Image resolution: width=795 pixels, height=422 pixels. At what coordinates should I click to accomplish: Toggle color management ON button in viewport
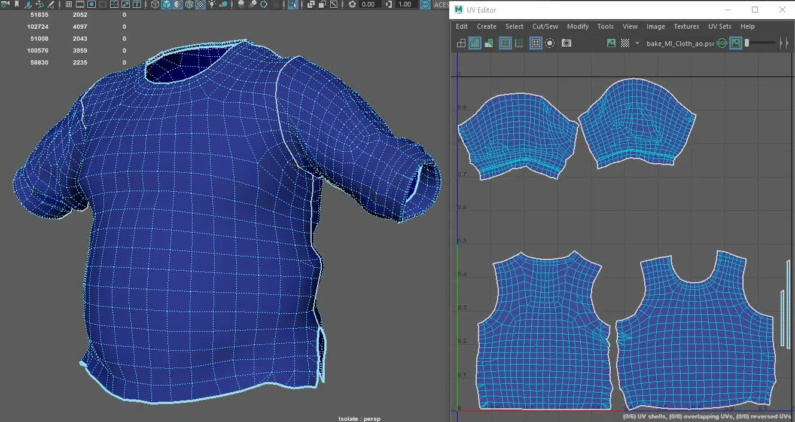click(x=425, y=5)
